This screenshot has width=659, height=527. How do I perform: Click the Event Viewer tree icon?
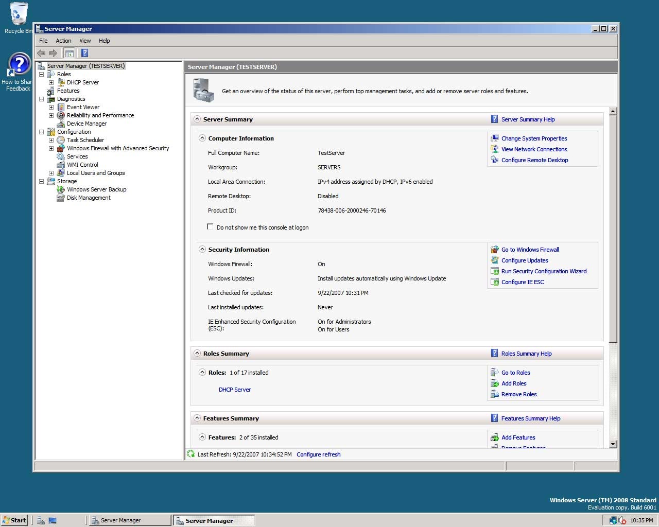pos(61,107)
